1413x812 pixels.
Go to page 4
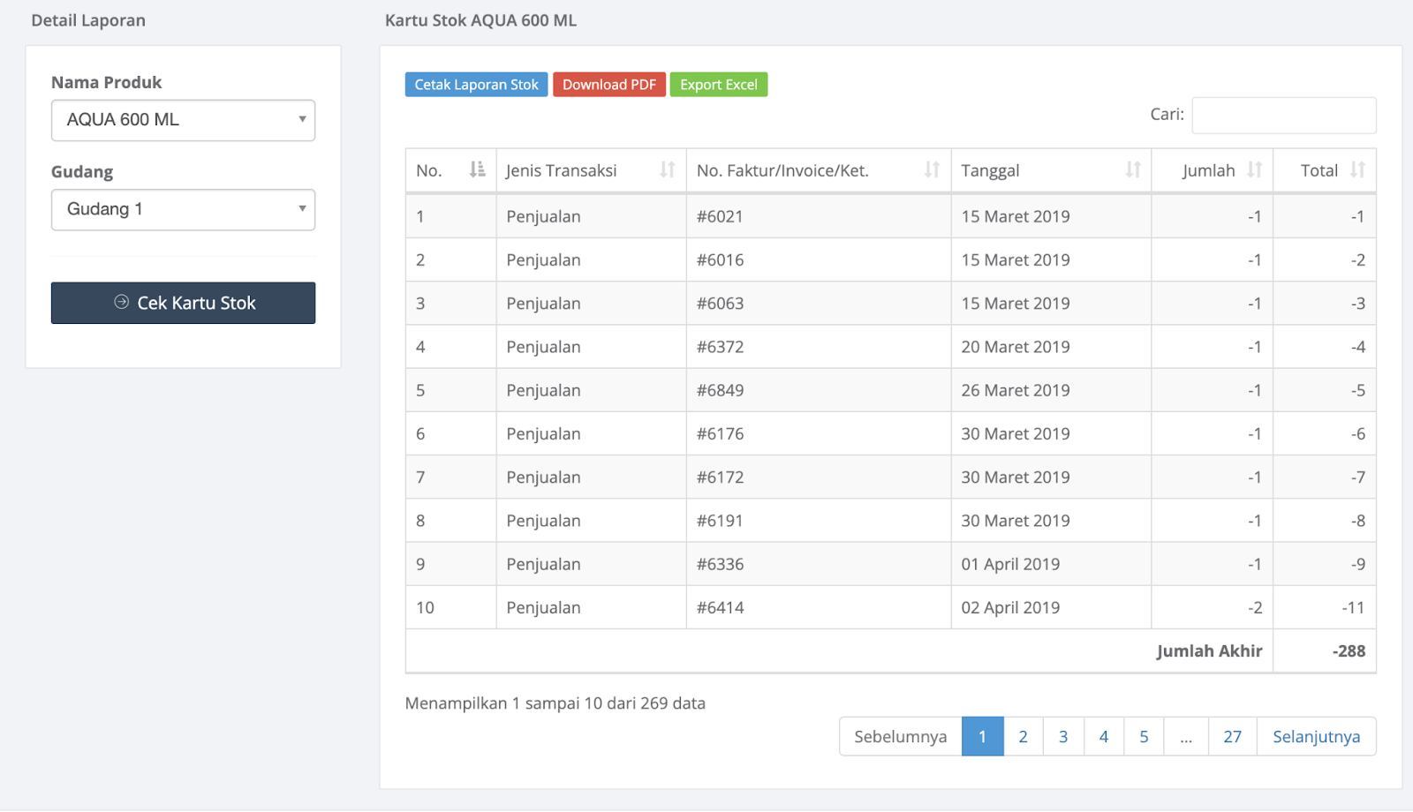coord(1104,736)
